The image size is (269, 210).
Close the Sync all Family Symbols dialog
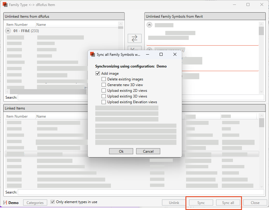(x=175, y=54)
